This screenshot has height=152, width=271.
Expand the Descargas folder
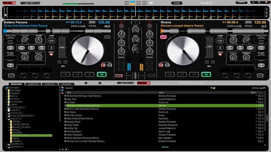point(7,91)
